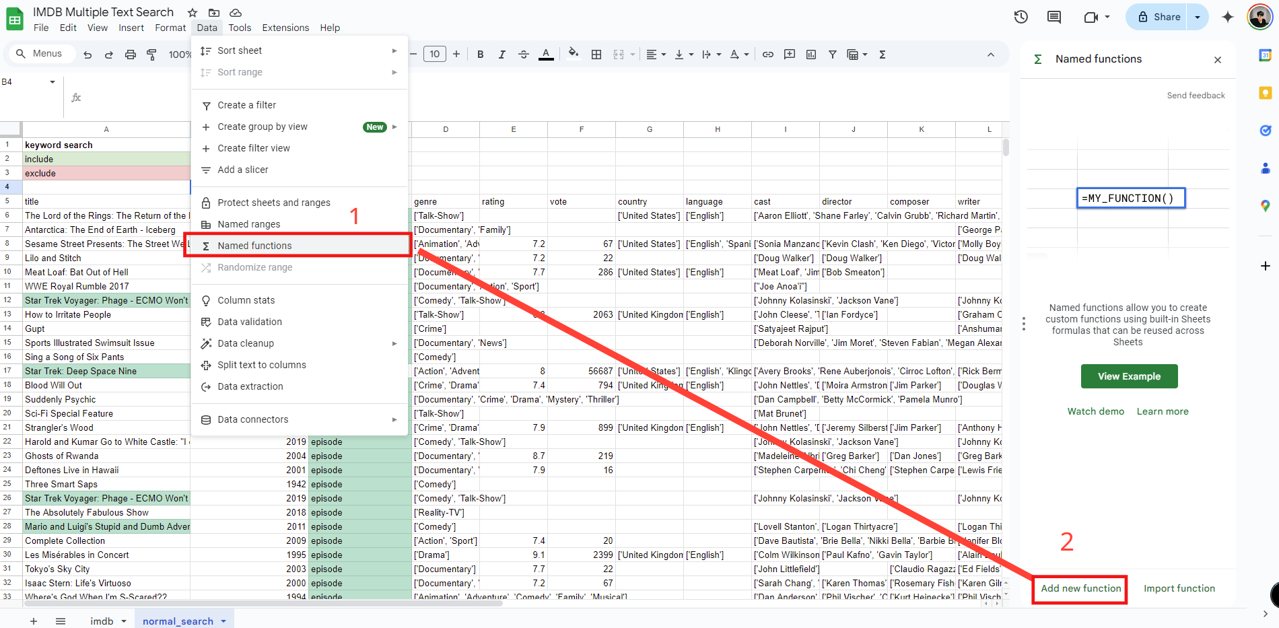Increase font size with plus button

point(456,54)
